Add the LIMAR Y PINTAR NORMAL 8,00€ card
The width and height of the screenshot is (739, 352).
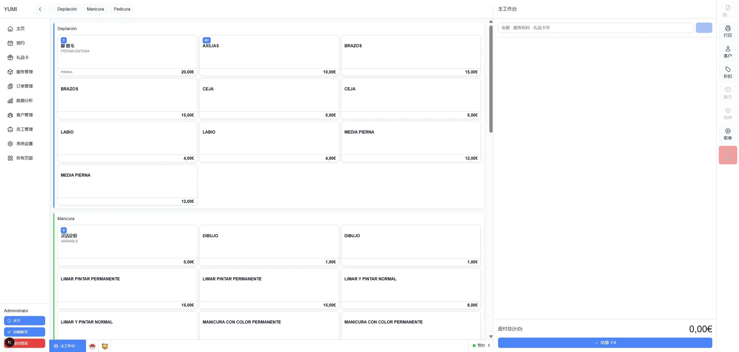(x=411, y=288)
